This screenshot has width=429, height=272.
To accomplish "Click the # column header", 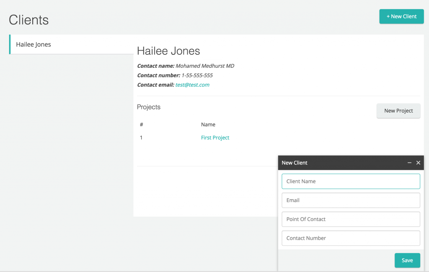I will (x=141, y=124).
